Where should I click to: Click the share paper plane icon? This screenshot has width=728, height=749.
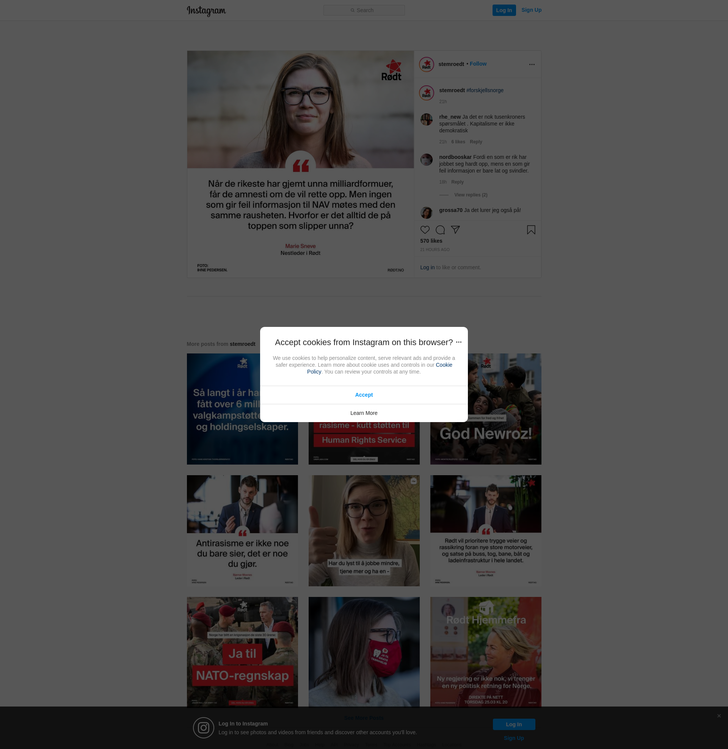point(455,229)
